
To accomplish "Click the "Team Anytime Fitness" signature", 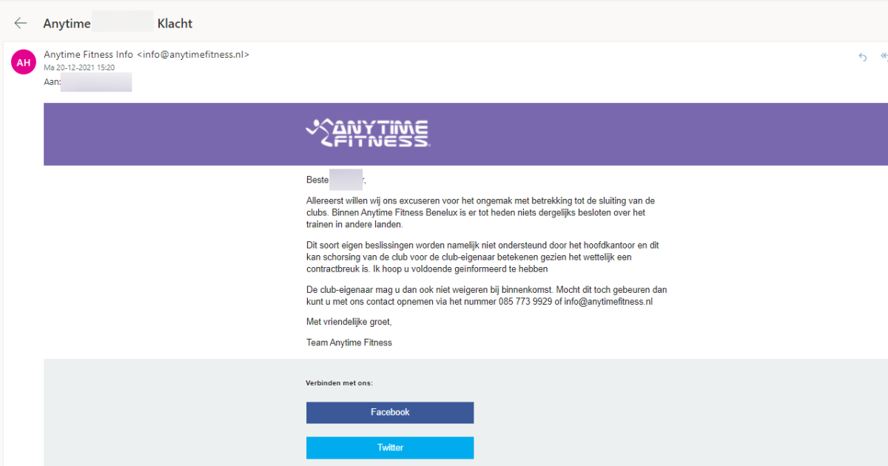I will [349, 342].
